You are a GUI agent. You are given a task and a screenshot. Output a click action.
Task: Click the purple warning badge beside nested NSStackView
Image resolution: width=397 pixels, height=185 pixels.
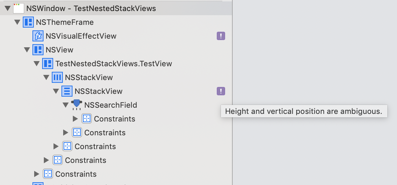tap(221, 91)
